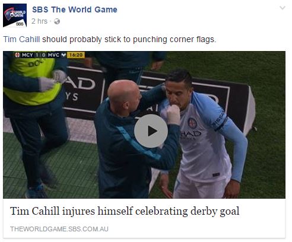This screenshot has height=242, width=292.
Task: Click the post caption about punching corner flags
Action: coord(110,39)
